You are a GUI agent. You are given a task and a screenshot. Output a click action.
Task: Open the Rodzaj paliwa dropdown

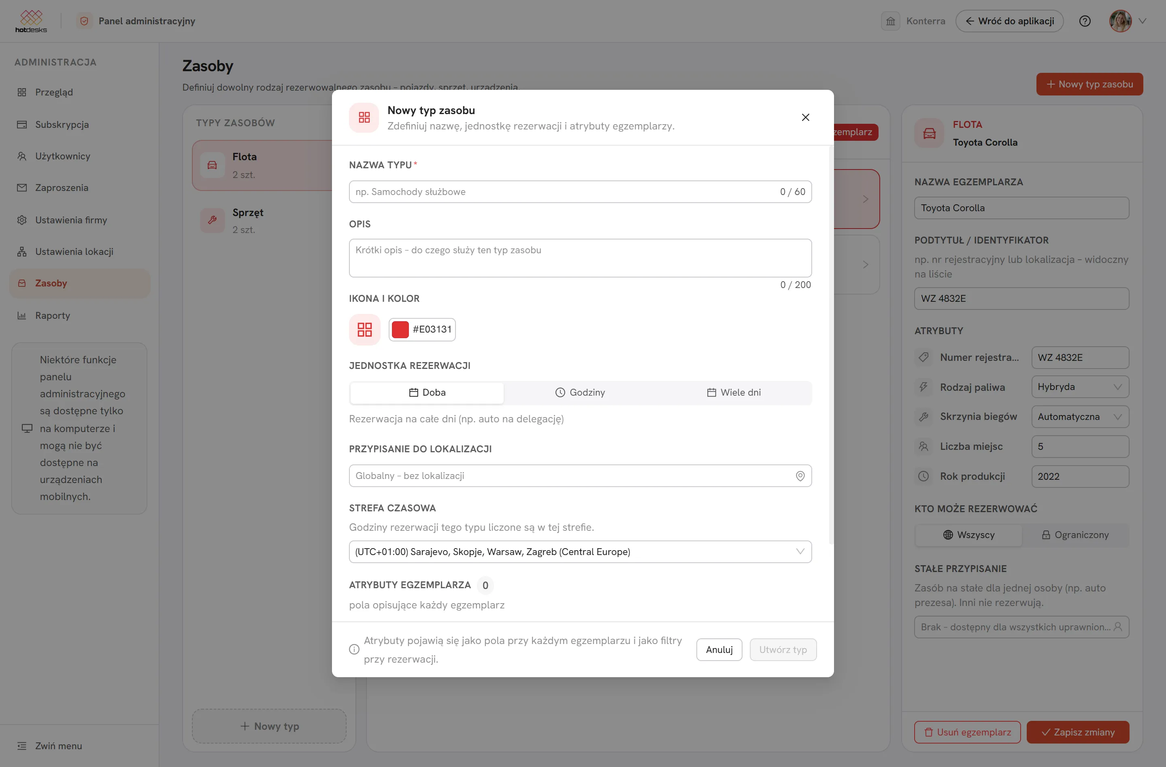click(x=1080, y=387)
